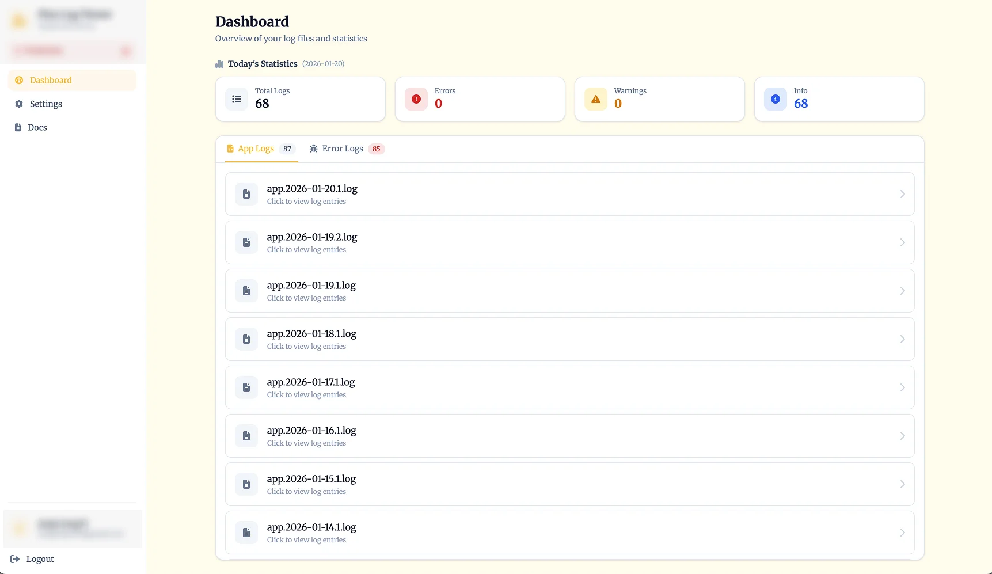Open app.2026-01-20.1.log file
This screenshot has height=574, width=992.
(570, 194)
